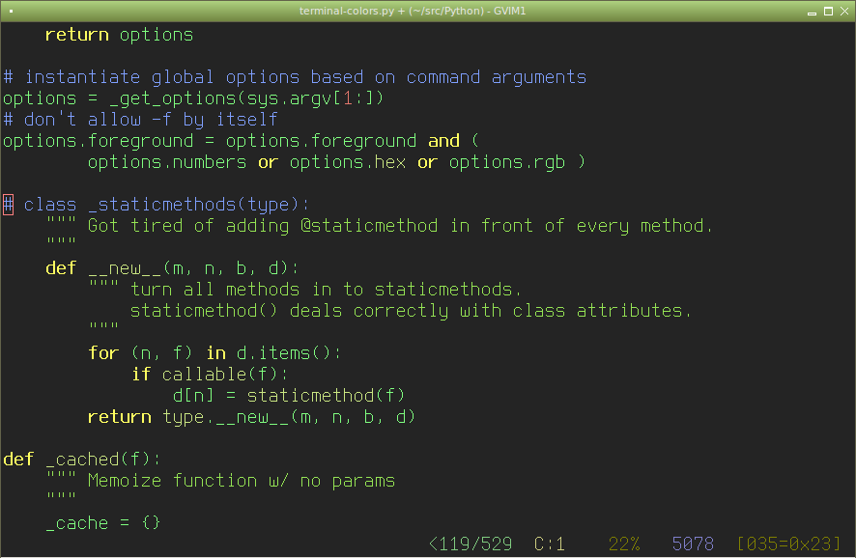Click the 22% position indicator
856x558 pixels.
point(624,544)
